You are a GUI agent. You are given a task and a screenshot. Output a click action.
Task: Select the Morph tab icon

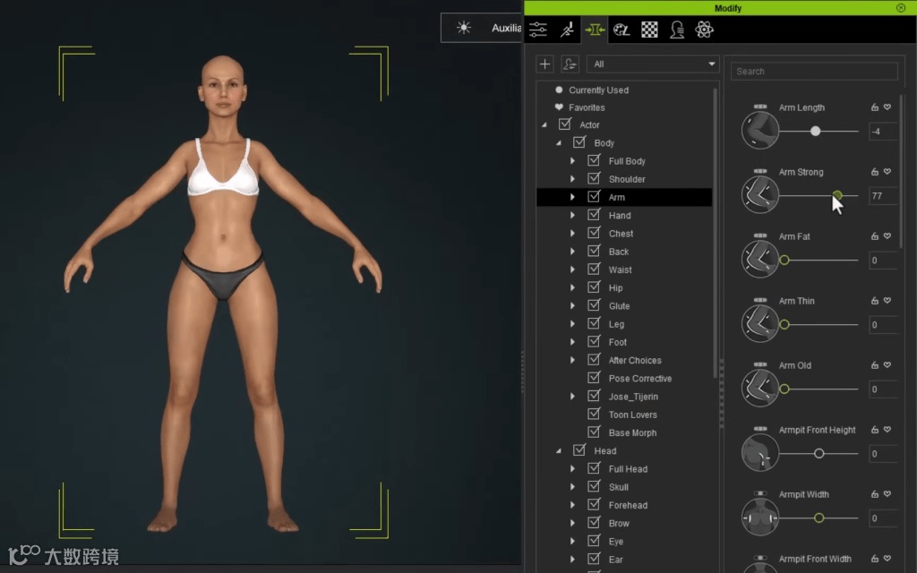595,30
